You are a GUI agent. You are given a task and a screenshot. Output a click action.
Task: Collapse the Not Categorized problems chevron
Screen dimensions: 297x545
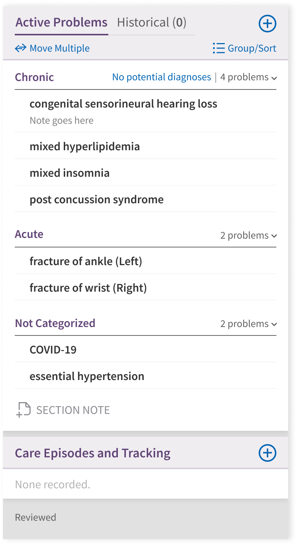tap(274, 324)
